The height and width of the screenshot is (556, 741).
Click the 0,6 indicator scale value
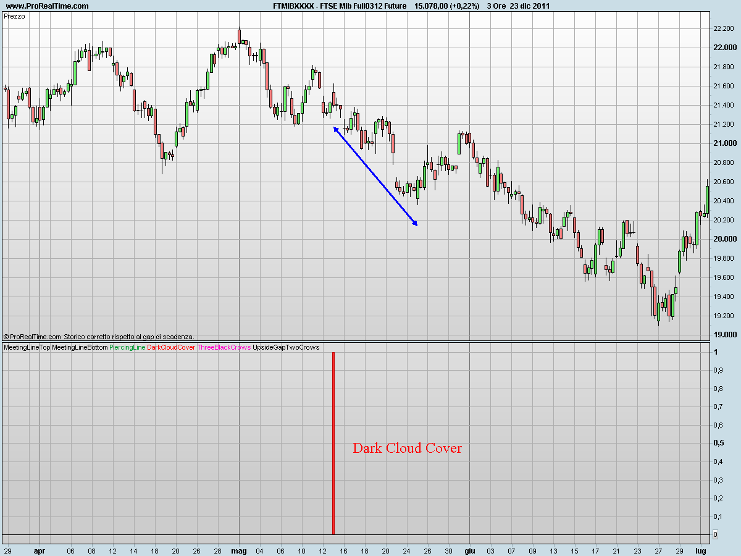pos(718,425)
